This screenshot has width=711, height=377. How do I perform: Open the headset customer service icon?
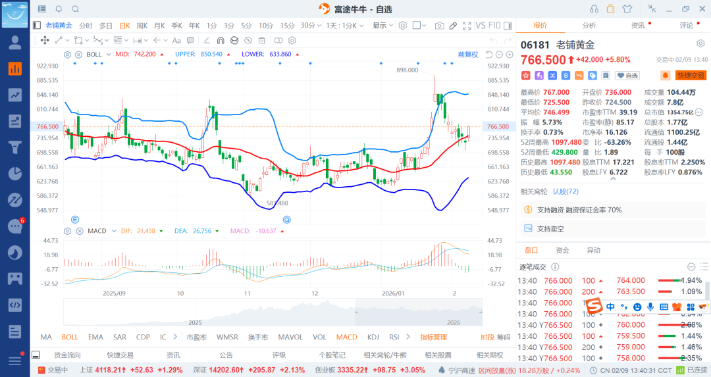(594, 9)
